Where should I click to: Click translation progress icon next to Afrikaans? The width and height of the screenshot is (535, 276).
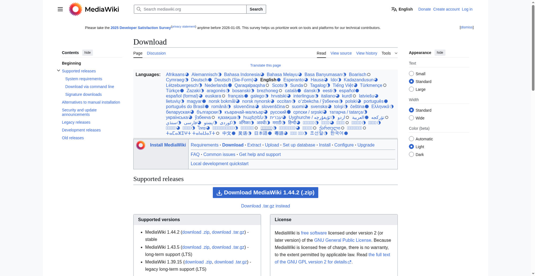click(x=187, y=75)
